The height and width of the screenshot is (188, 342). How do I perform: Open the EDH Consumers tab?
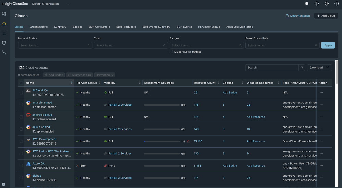click(x=99, y=27)
